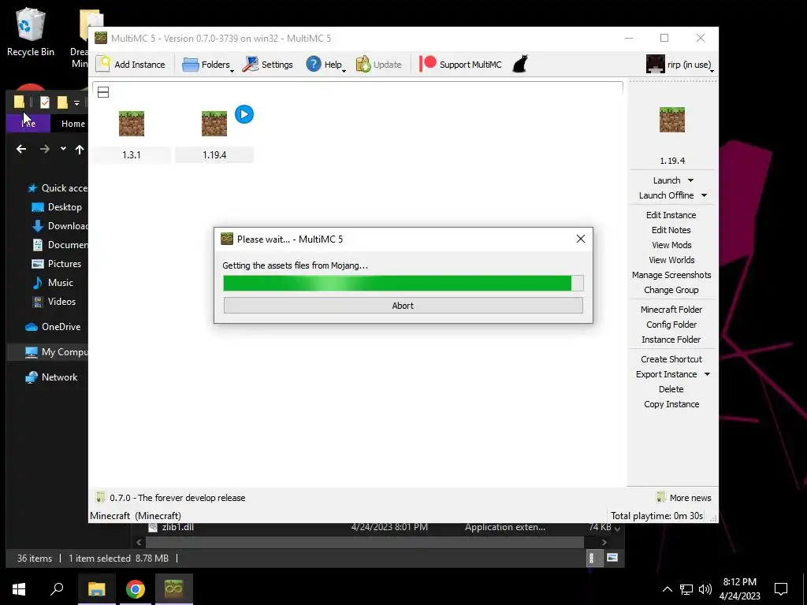807x605 pixels.
Task: Click the File Explorer horizontal scrollbar
Action: pyautogui.click(x=364, y=542)
